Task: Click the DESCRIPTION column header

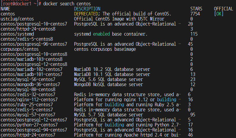Action: 87,9
